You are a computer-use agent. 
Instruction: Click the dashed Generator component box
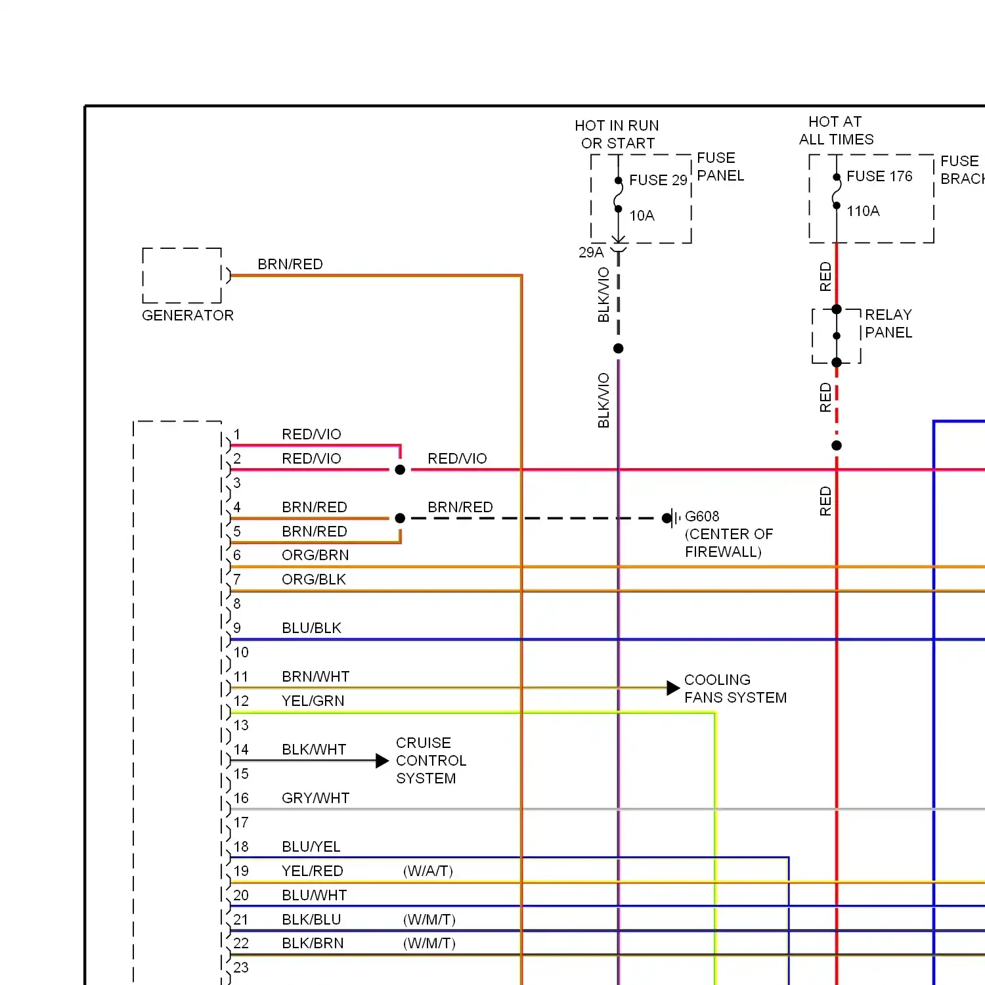pyautogui.click(x=182, y=275)
